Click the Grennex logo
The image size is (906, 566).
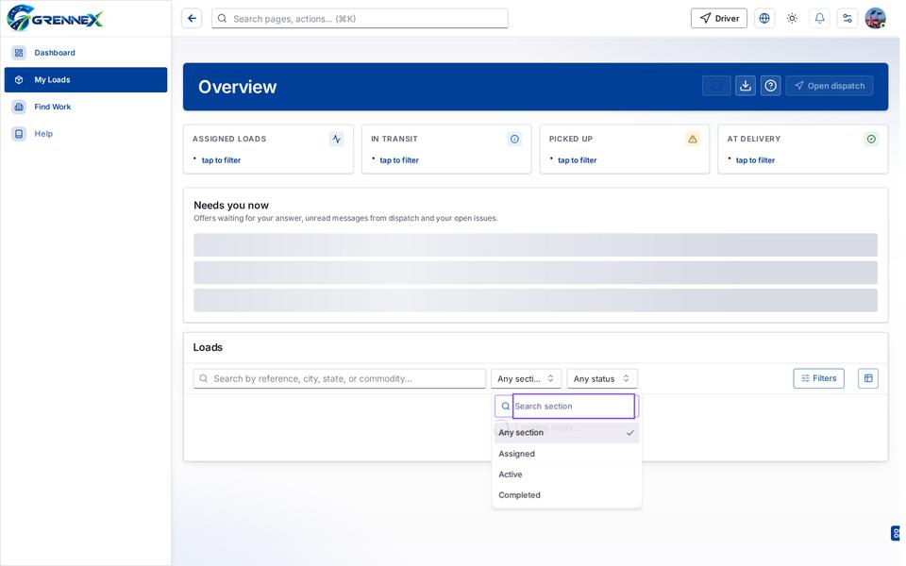(55, 18)
